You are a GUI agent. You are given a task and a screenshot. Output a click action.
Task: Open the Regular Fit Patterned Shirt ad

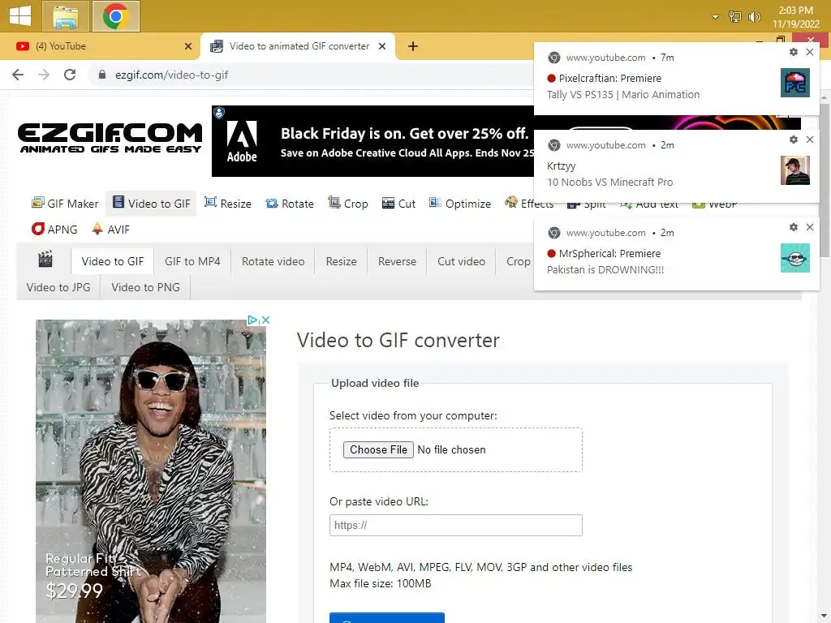[151, 471]
